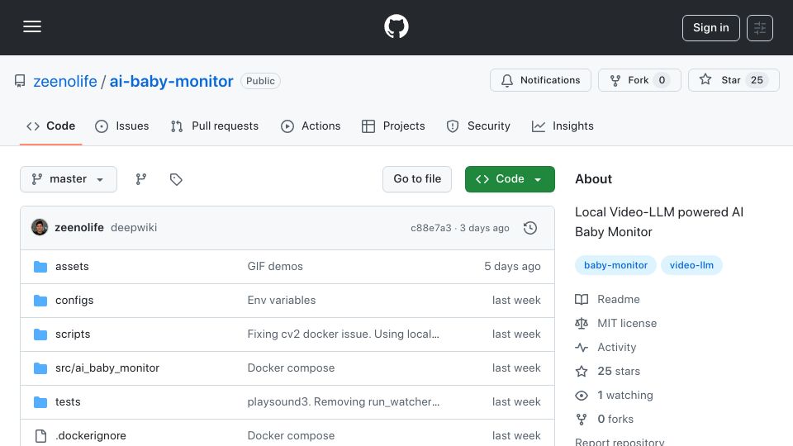Click the file icon for .dockerignore
This screenshot has width=793, height=446.
[40, 436]
